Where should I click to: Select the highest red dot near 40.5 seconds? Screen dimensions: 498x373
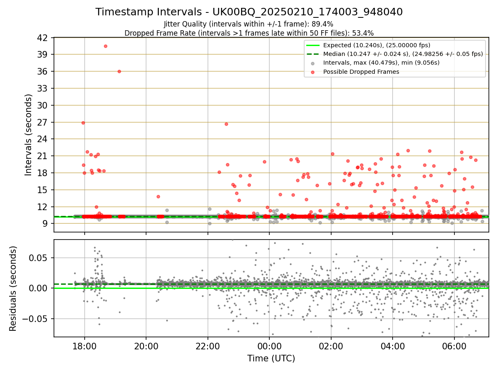pyautogui.click(x=105, y=46)
